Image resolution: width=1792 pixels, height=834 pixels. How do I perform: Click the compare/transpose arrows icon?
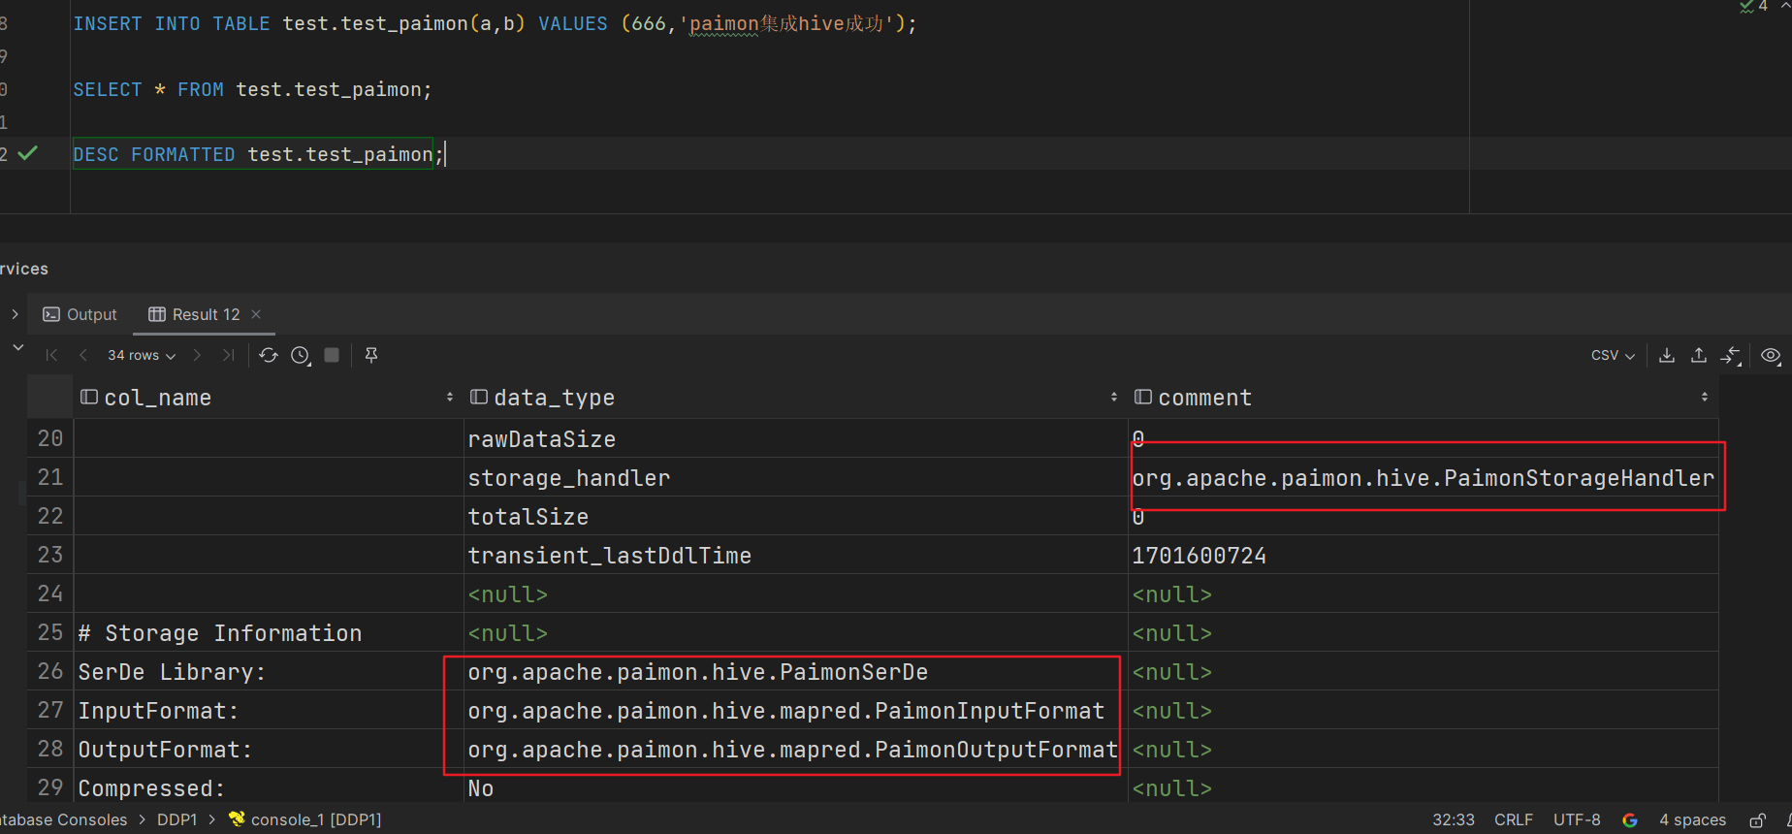(1731, 356)
